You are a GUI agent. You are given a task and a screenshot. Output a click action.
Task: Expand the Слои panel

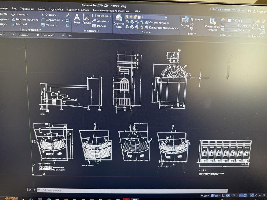click(146, 32)
